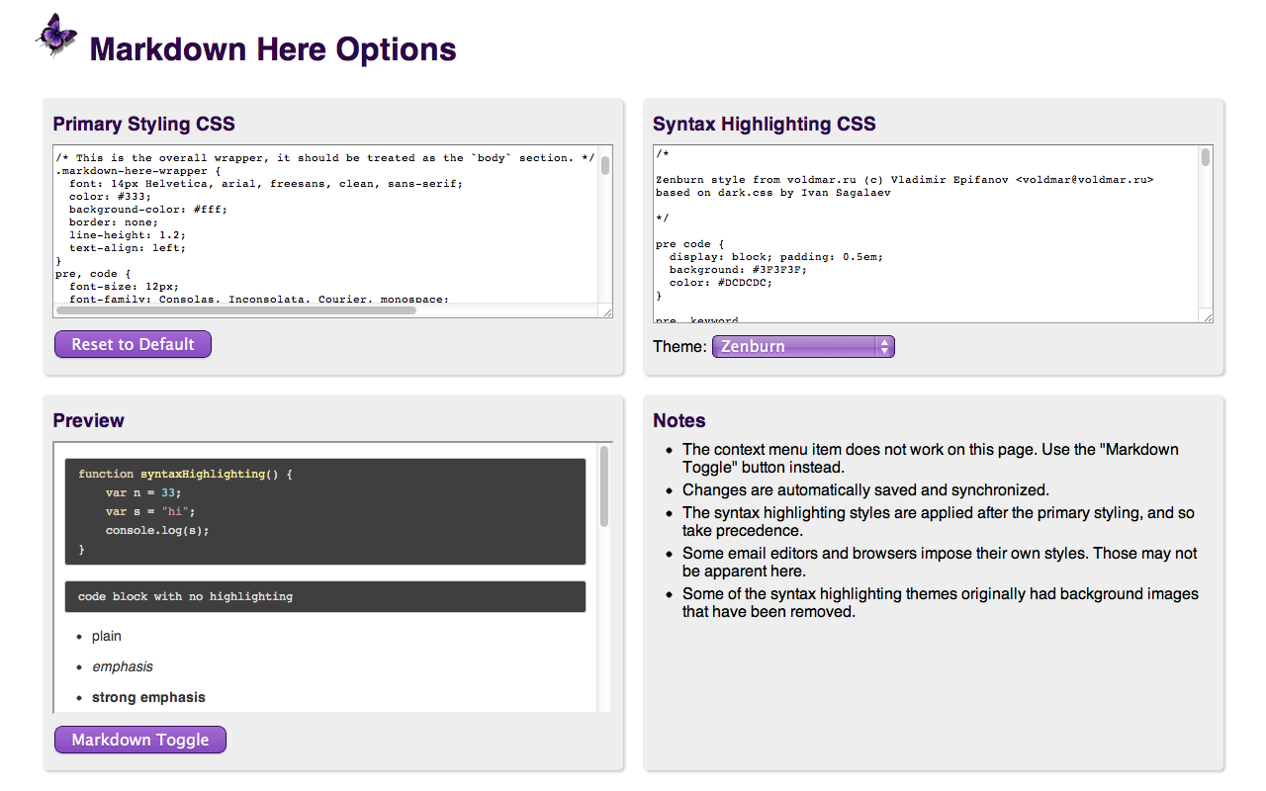Click the up-down arrows on the Theme selector
The image size is (1266, 791).
pyautogui.click(x=882, y=346)
